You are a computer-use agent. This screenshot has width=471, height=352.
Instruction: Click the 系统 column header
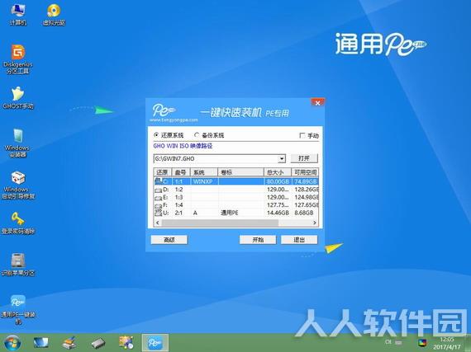pos(203,172)
